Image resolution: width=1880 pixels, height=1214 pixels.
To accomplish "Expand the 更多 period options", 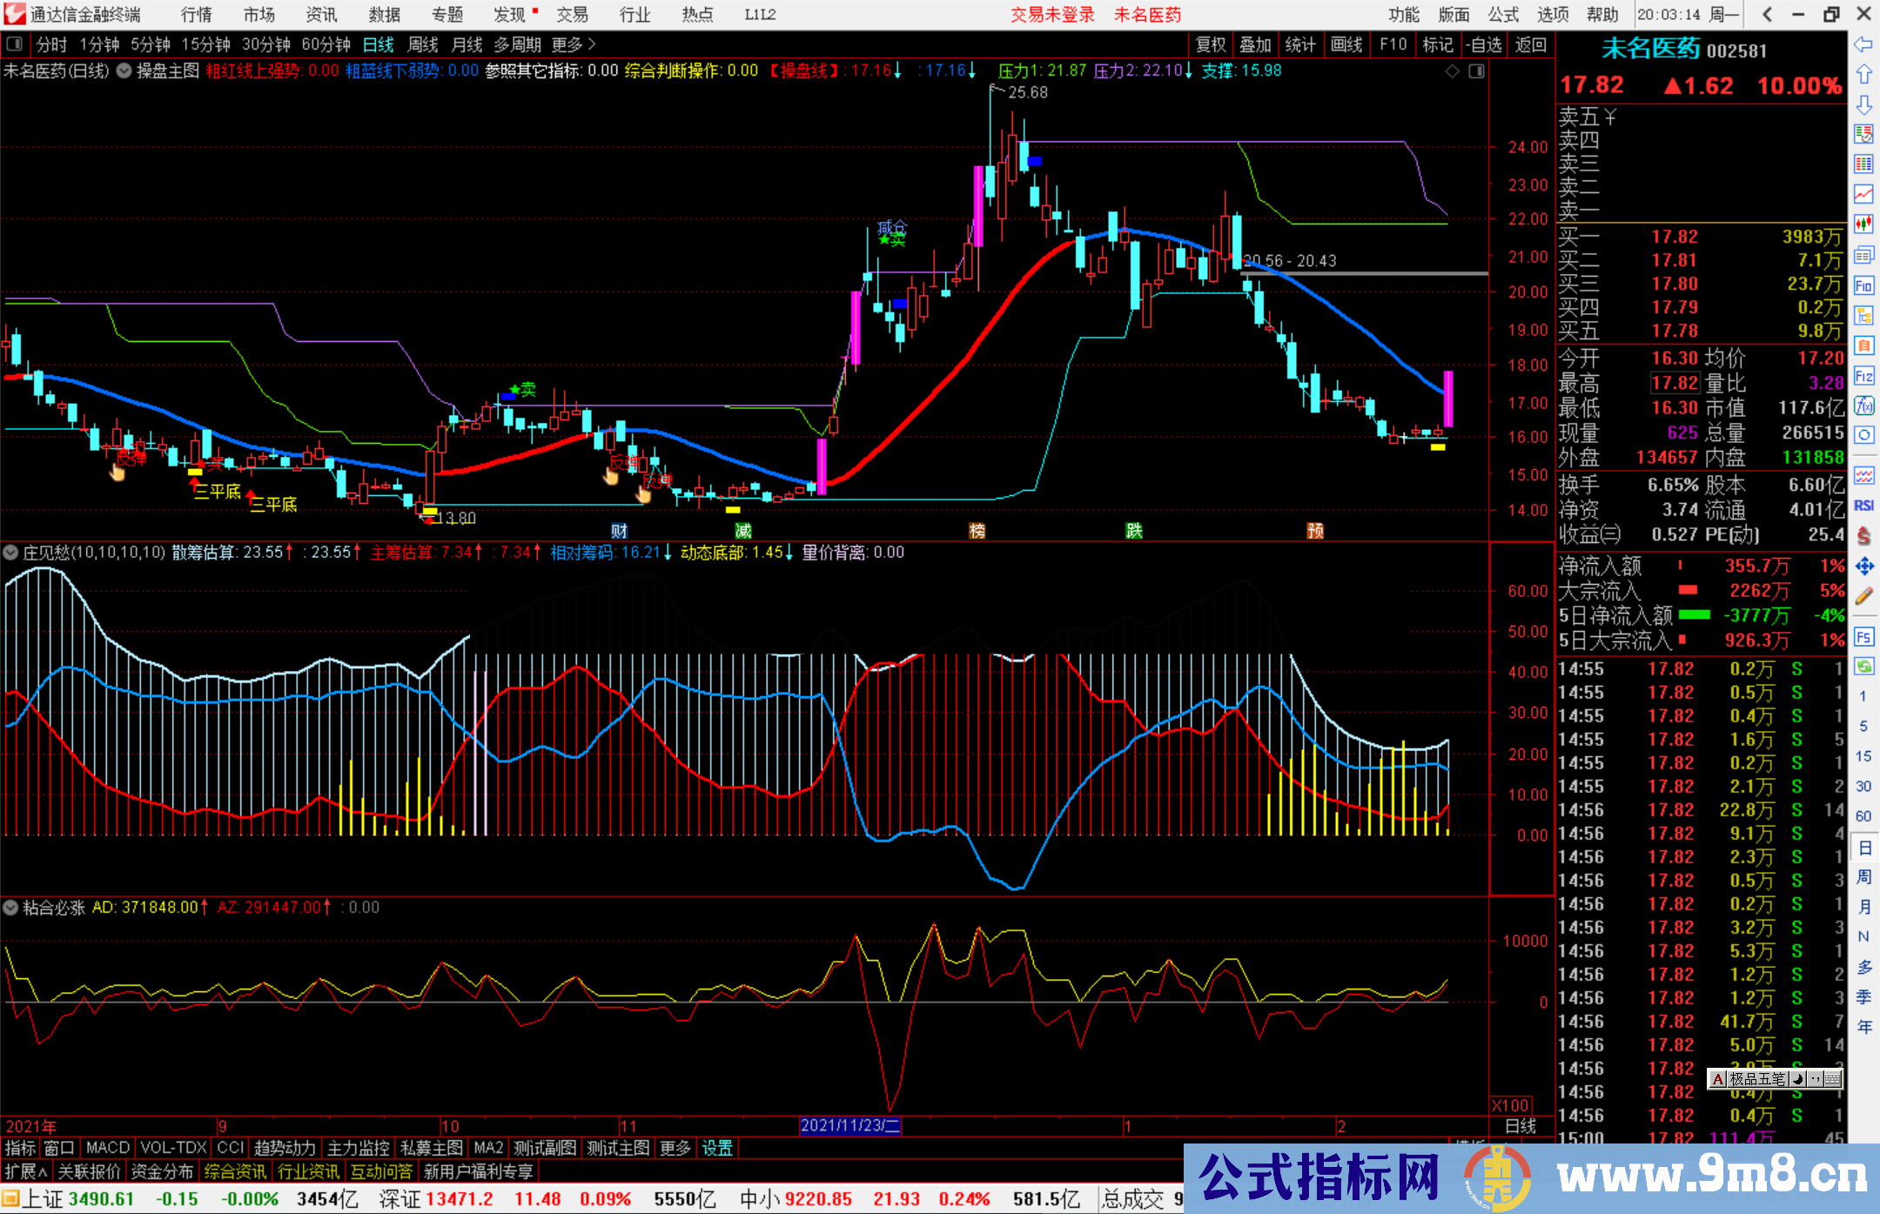I will click(x=573, y=44).
